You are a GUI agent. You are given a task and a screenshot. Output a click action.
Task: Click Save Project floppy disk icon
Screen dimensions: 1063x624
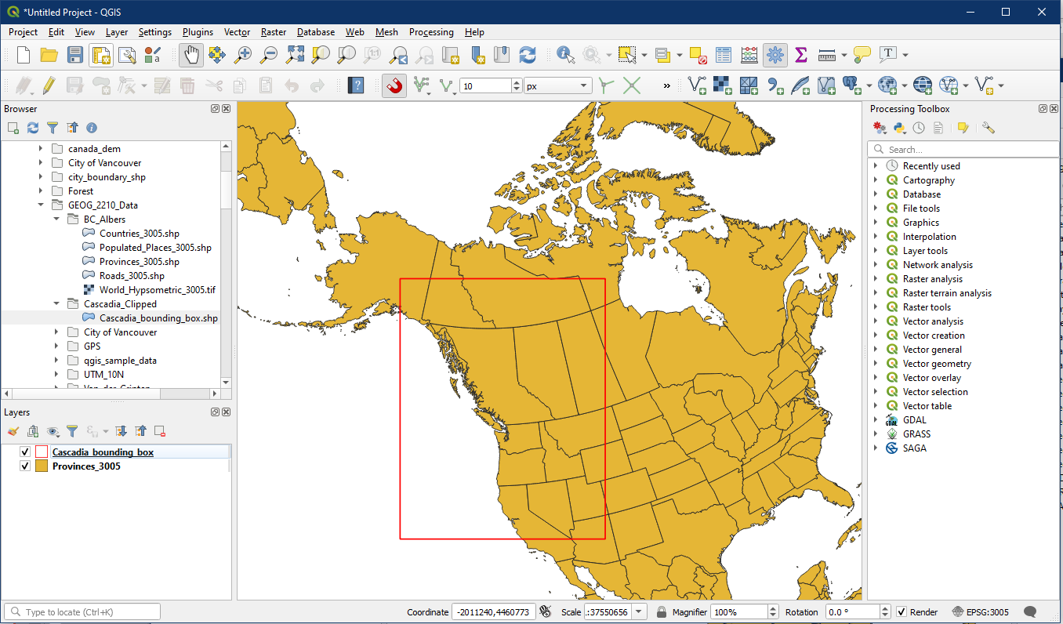pos(74,55)
